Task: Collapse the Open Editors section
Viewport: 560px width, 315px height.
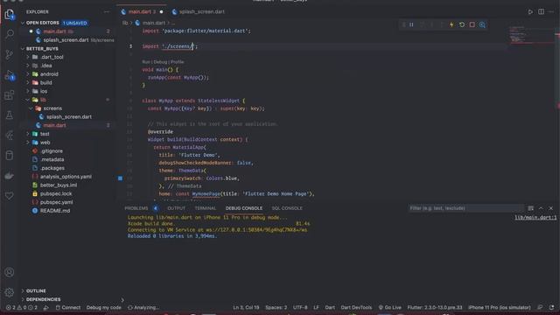Action: [23, 23]
